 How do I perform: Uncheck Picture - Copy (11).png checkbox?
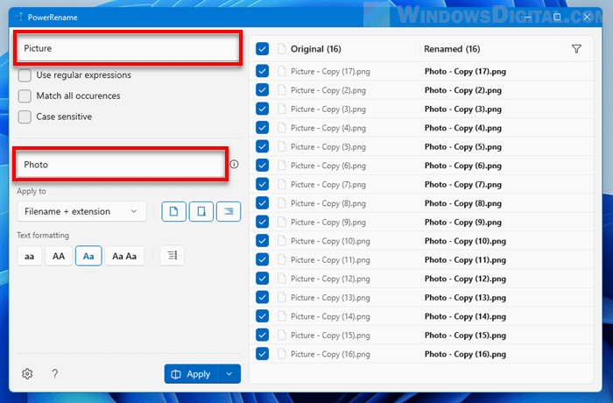[263, 259]
